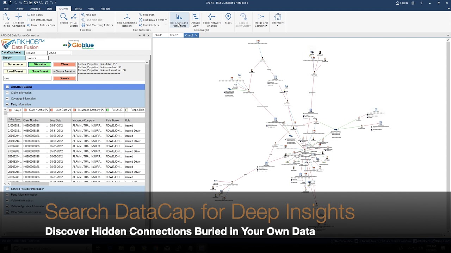Open chart tabs list dropdown arrow
Image resolution: width=451 pixels, height=253 pixels.
click(x=448, y=35)
